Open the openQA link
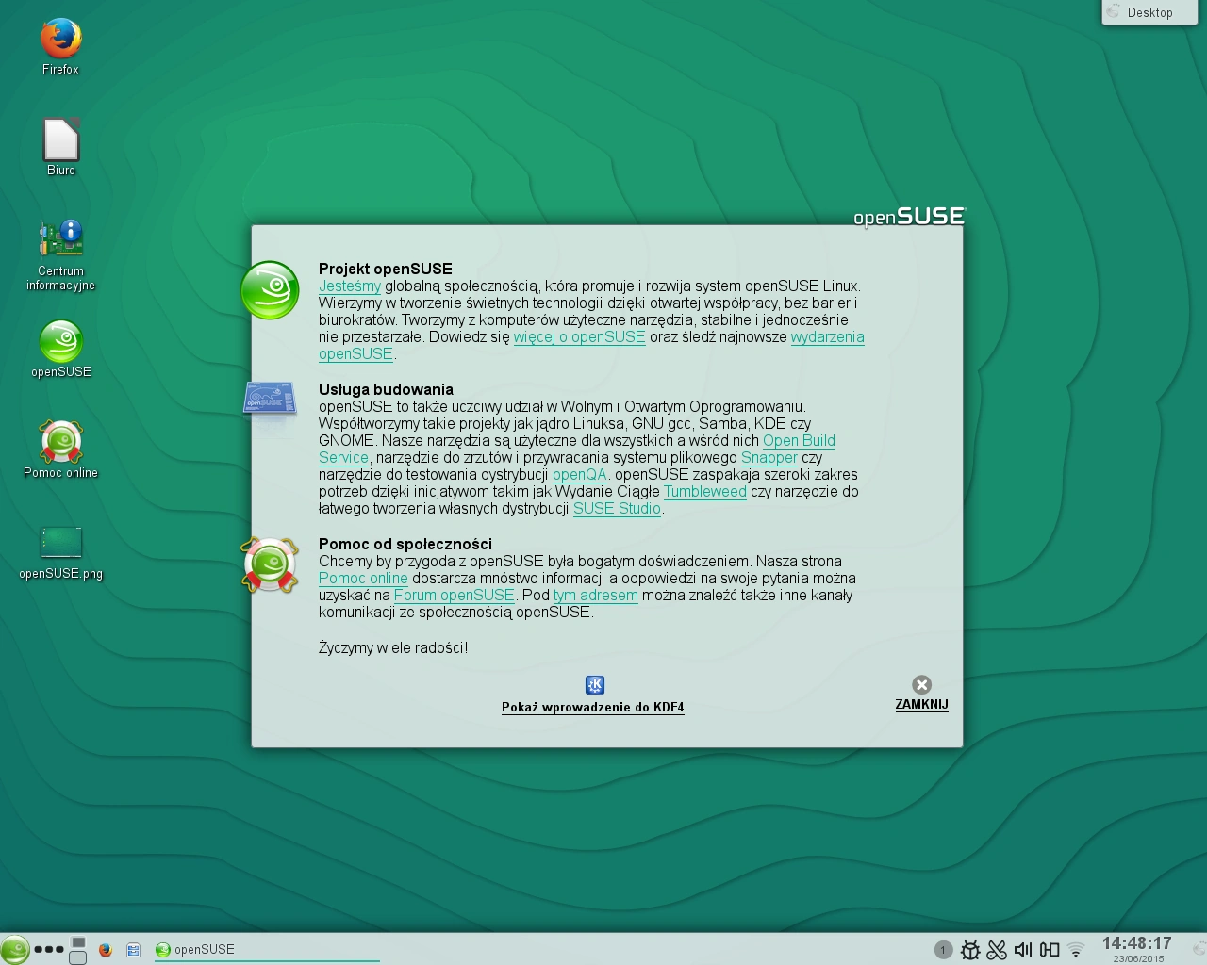This screenshot has height=965, width=1207. coord(580,474)
